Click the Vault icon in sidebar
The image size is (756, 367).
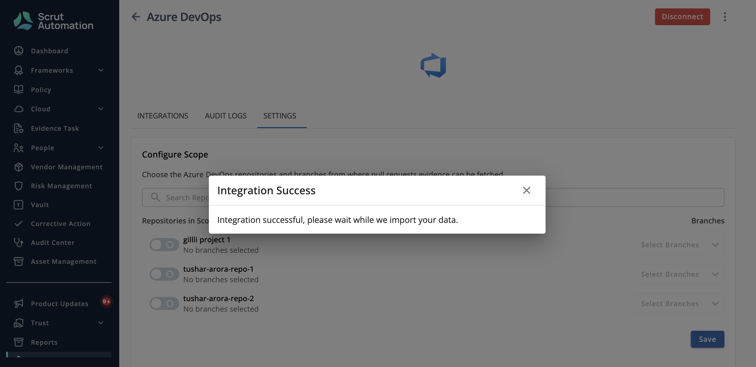(18, 205)
